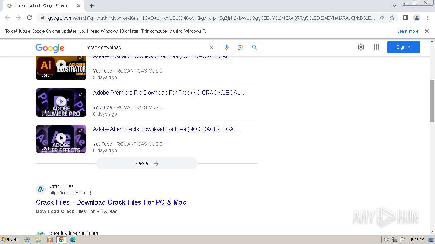Click the downloader-crack.com result name
Image resolution: width=435 pixels, height=244 pixels.
(74, 233)
